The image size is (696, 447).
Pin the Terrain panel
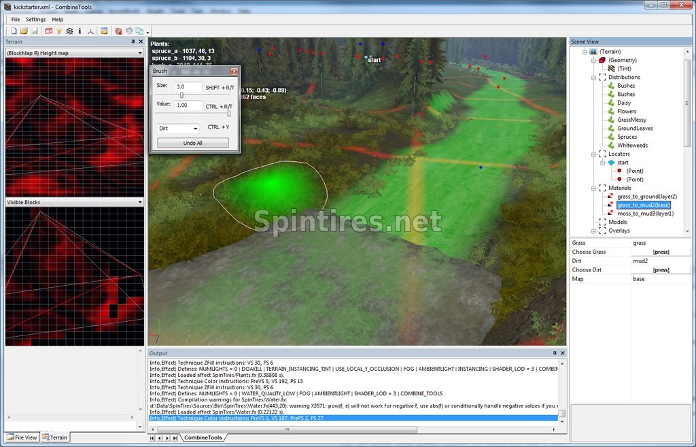coord(133,42)
